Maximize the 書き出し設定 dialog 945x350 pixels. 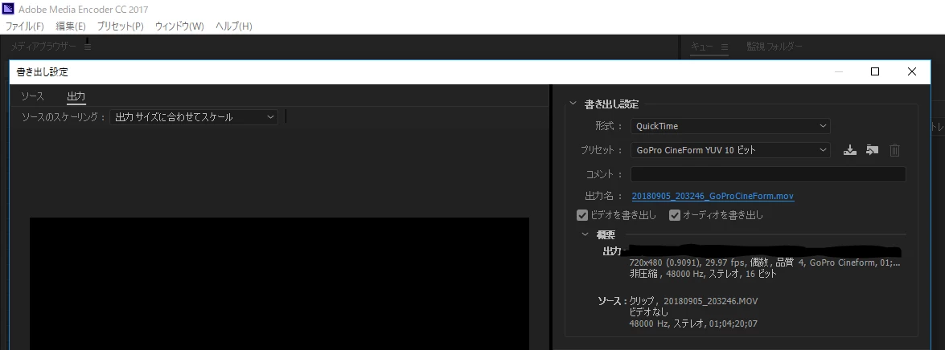875,71
